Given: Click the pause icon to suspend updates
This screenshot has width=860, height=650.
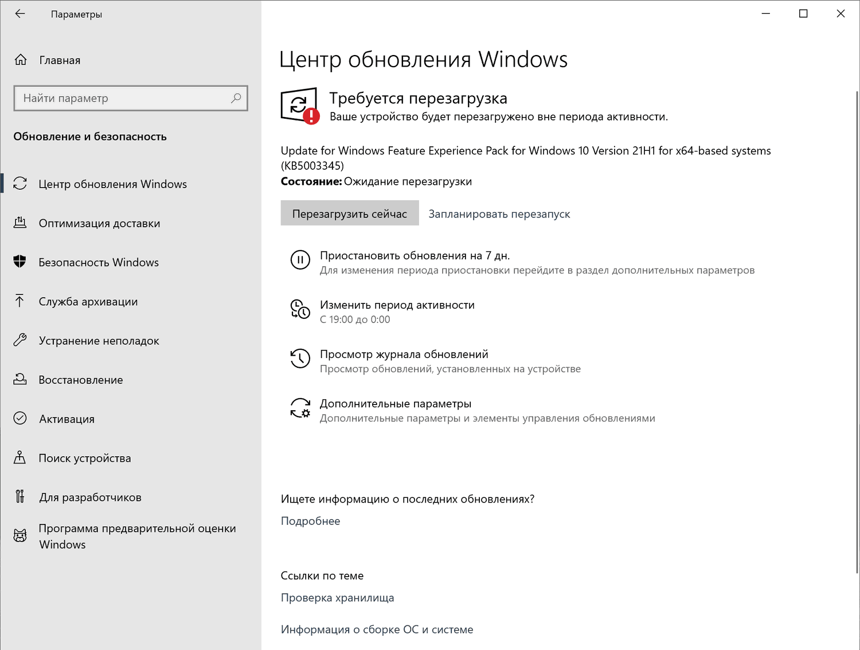Looking at the screenshot, I should coord(300,260).
